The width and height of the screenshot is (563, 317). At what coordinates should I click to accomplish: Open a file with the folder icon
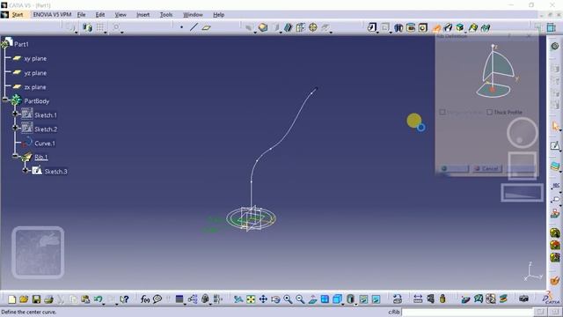pos(24,299)
